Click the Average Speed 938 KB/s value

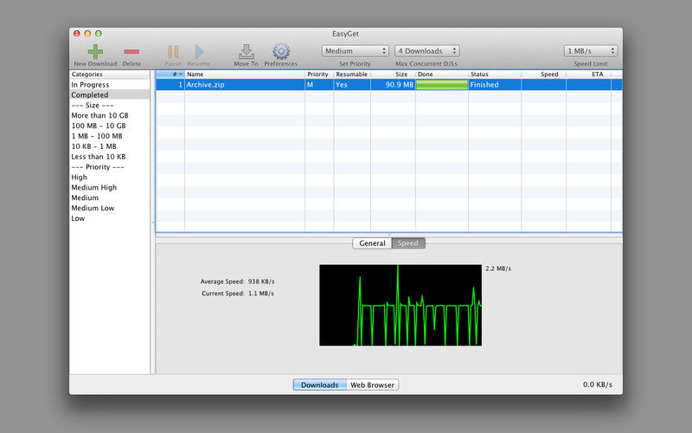[261, 281]
